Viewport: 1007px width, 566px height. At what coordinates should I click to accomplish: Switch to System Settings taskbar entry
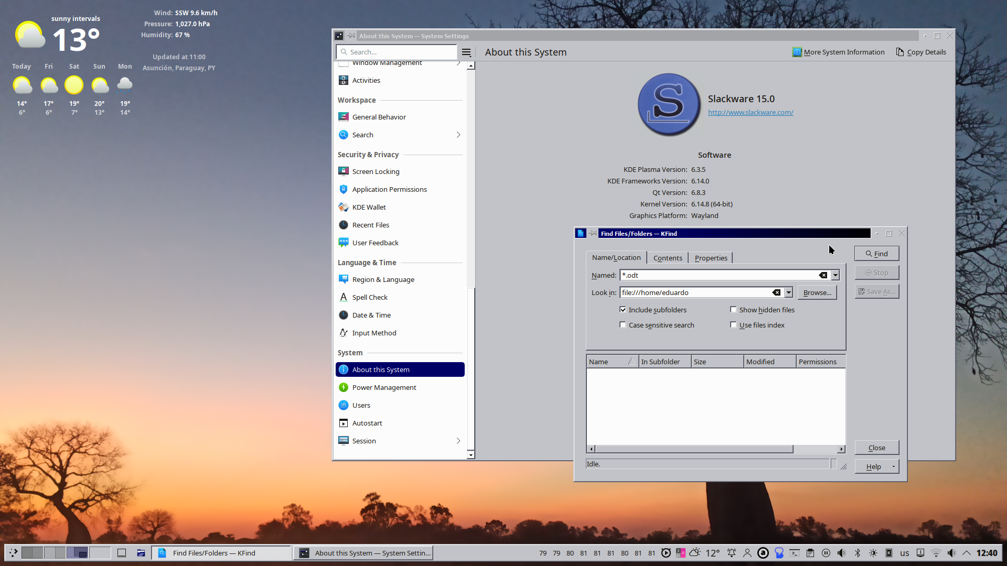tap(363, 552)
